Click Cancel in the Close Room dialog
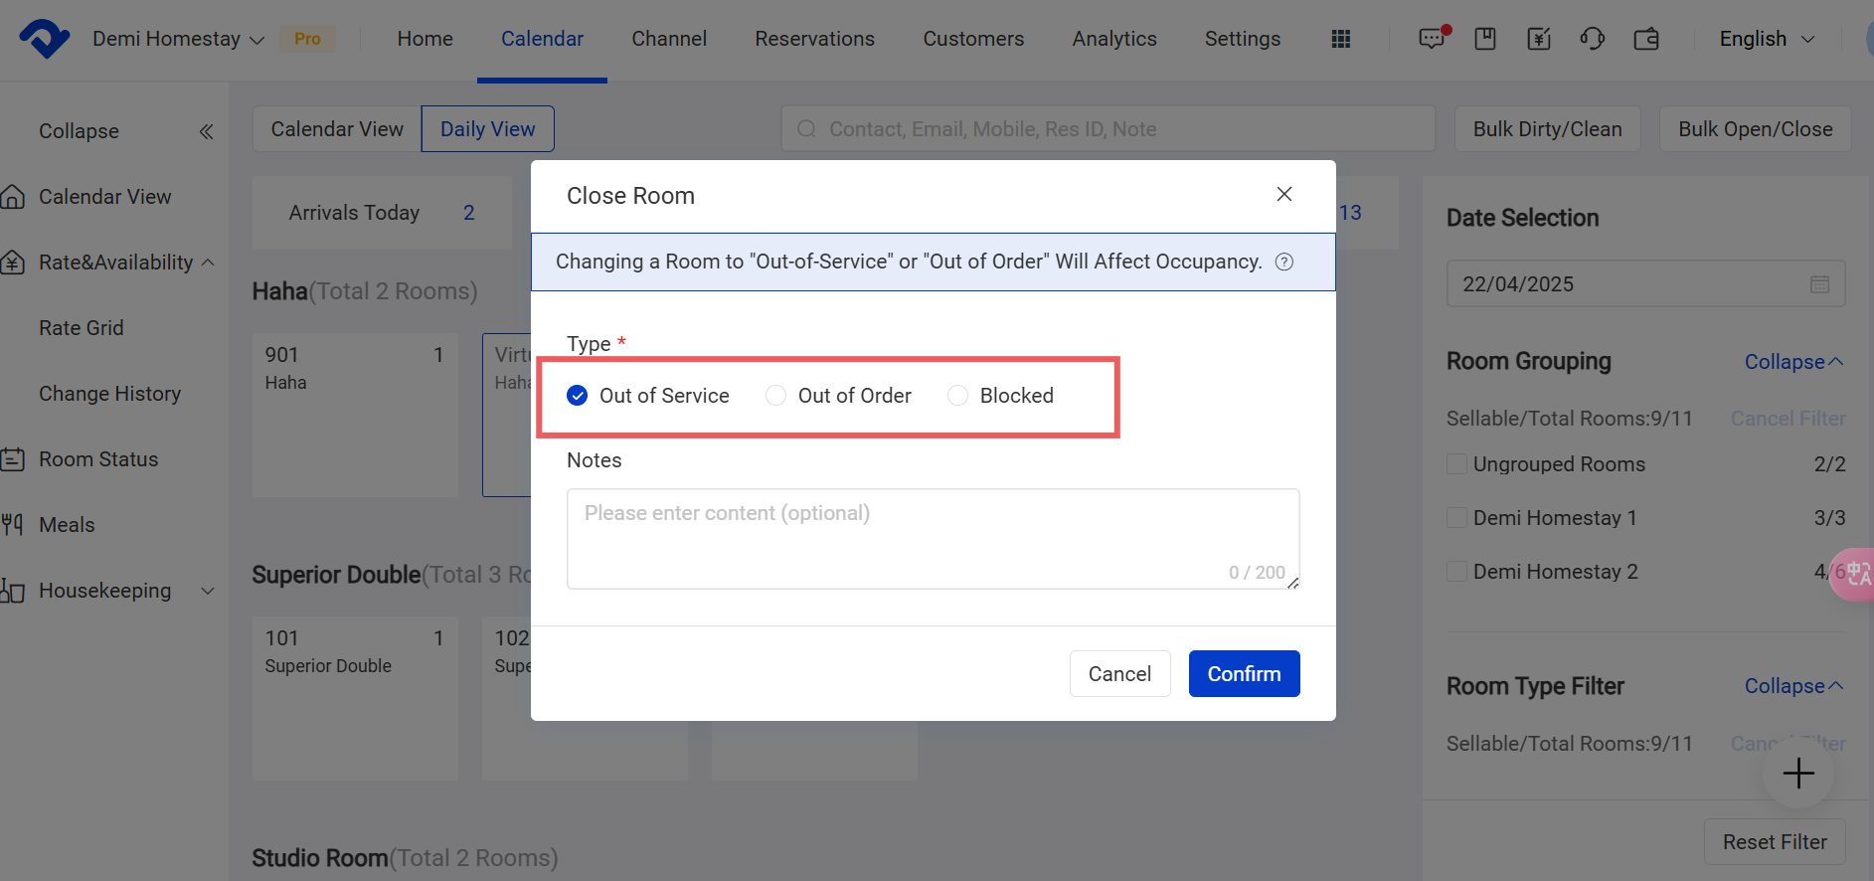 pyautogui.click(x=1119, y=674)
